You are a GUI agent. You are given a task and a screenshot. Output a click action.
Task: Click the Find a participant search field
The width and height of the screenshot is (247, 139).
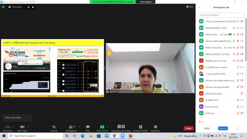tap(221, 15)
